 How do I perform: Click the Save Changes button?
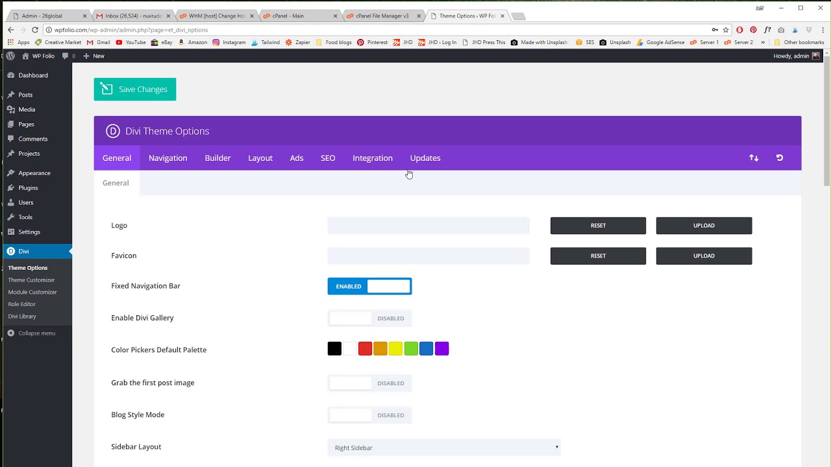point(135,90)
